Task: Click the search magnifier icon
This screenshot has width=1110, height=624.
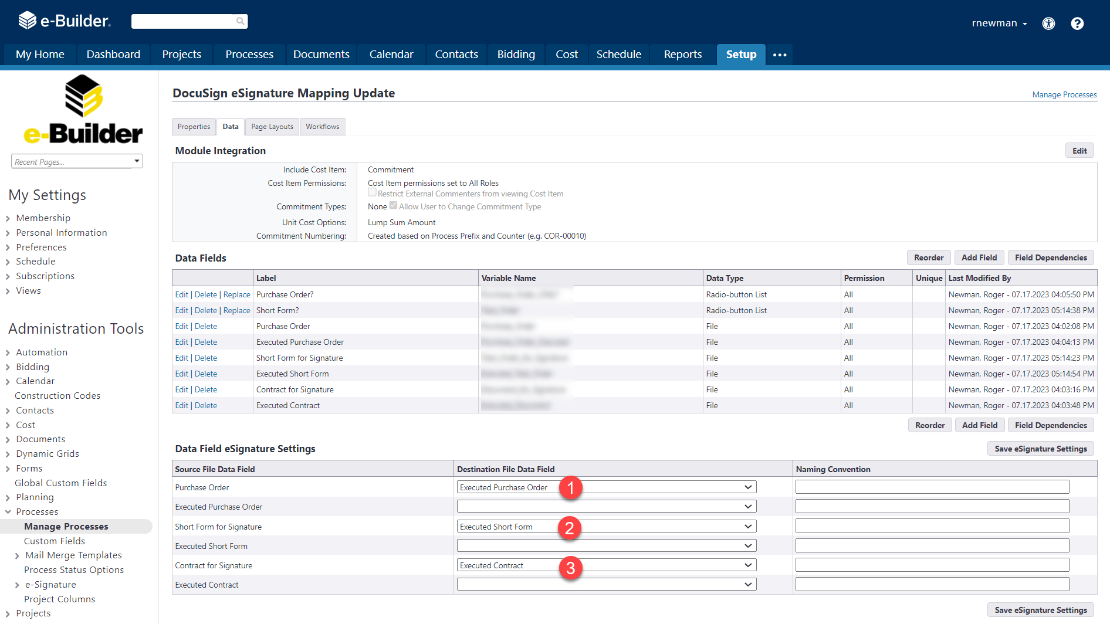Action: [x=240, y=21]
